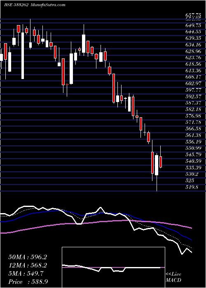This screenshot has height=288, width=206.
Task: Click the 582.18 price axis label
Action: 193,109
